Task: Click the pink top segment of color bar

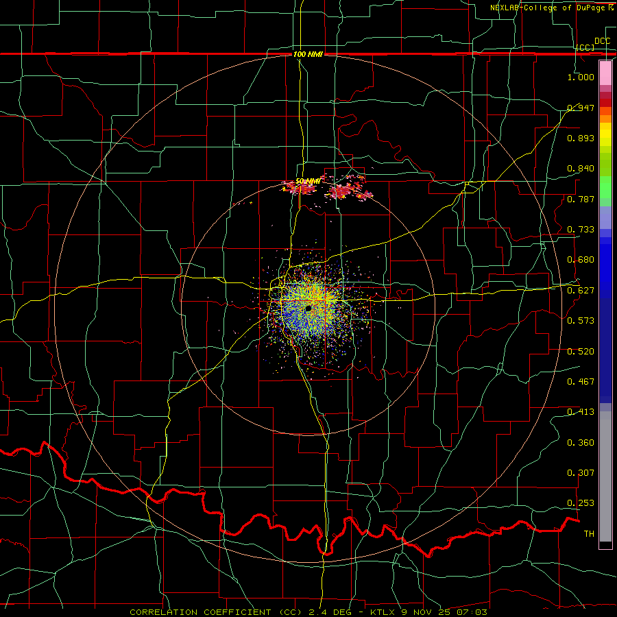Action: point(605,73)
